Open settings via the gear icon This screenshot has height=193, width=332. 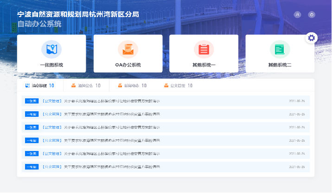coord(312,38)
